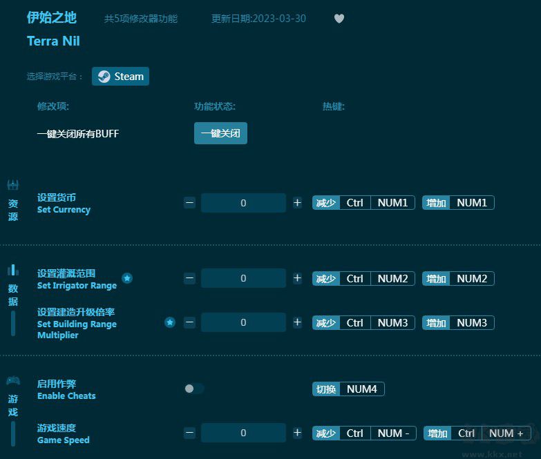Click the Set Irrigator Range label

click(77, 285)
